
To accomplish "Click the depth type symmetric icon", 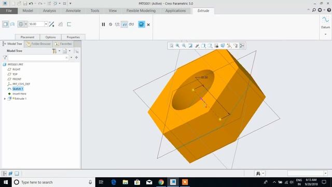I will [21, 24].
